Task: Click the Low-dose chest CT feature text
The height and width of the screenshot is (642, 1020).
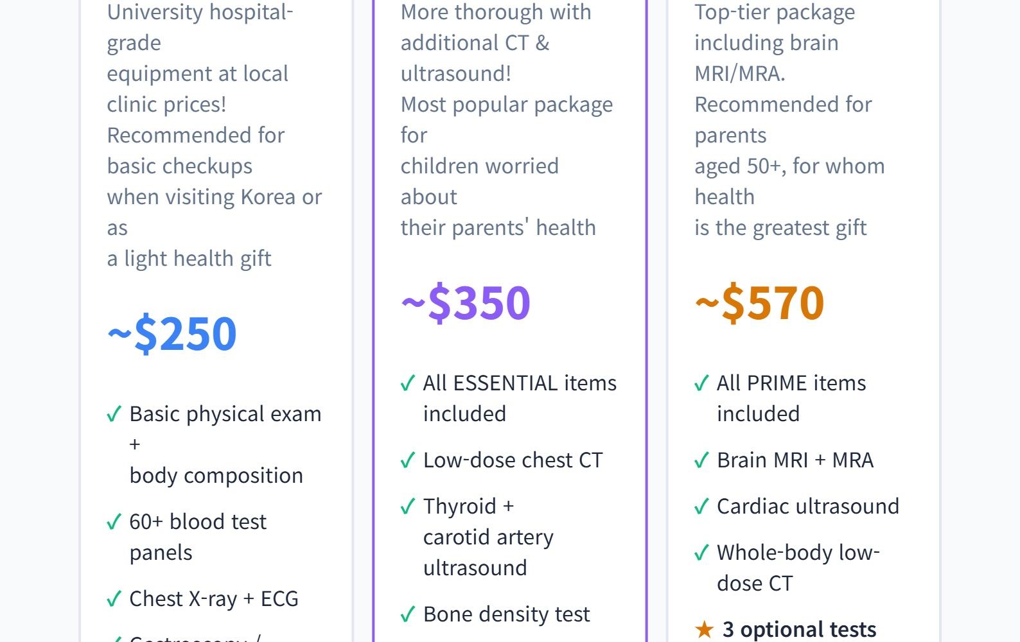Action: (x=513, y=460)
